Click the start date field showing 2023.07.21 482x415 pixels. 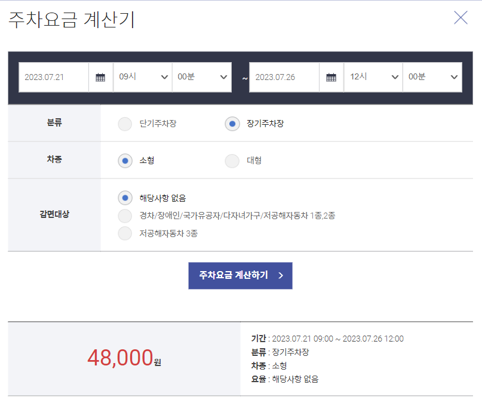(54, 76)
